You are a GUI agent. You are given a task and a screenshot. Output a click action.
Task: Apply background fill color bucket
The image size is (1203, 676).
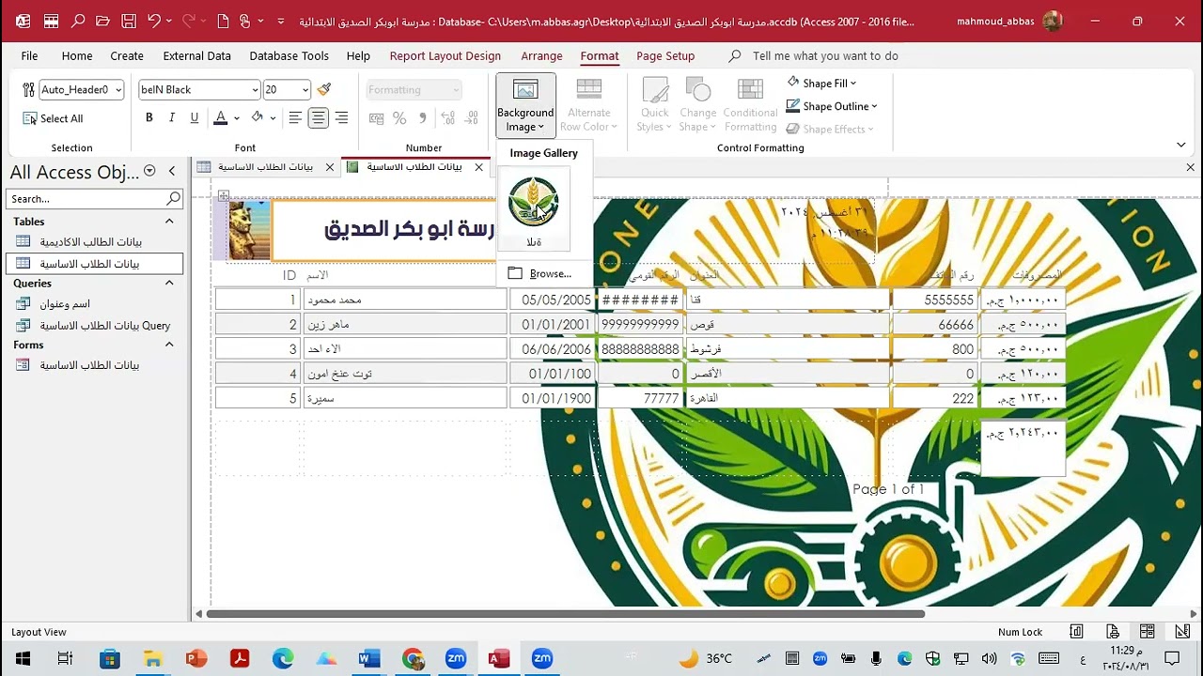tap(257, 117)
